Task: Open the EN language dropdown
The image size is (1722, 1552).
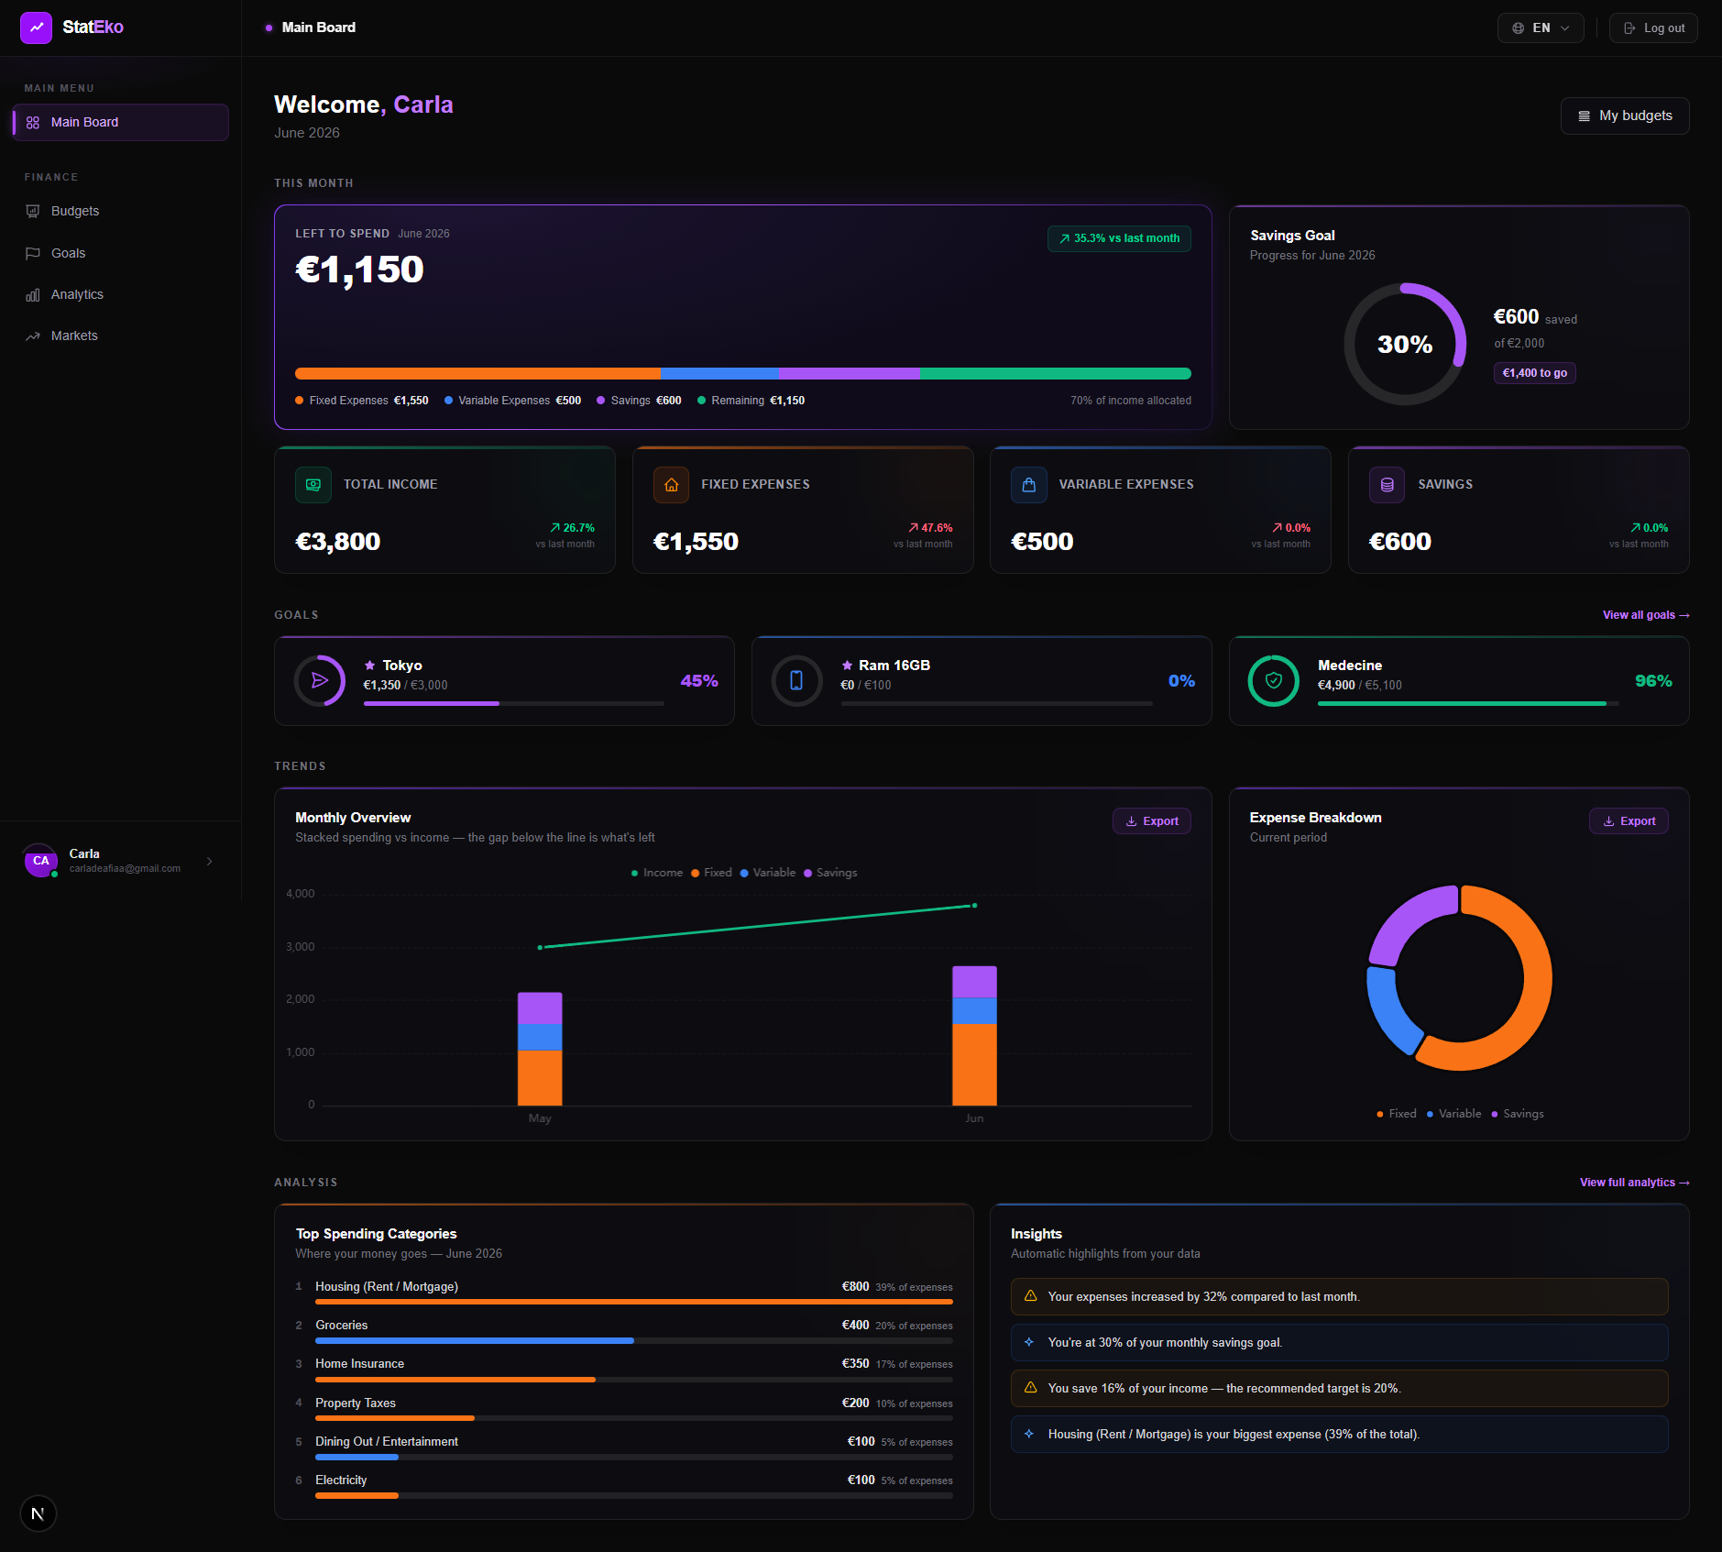Action: 1541,28
